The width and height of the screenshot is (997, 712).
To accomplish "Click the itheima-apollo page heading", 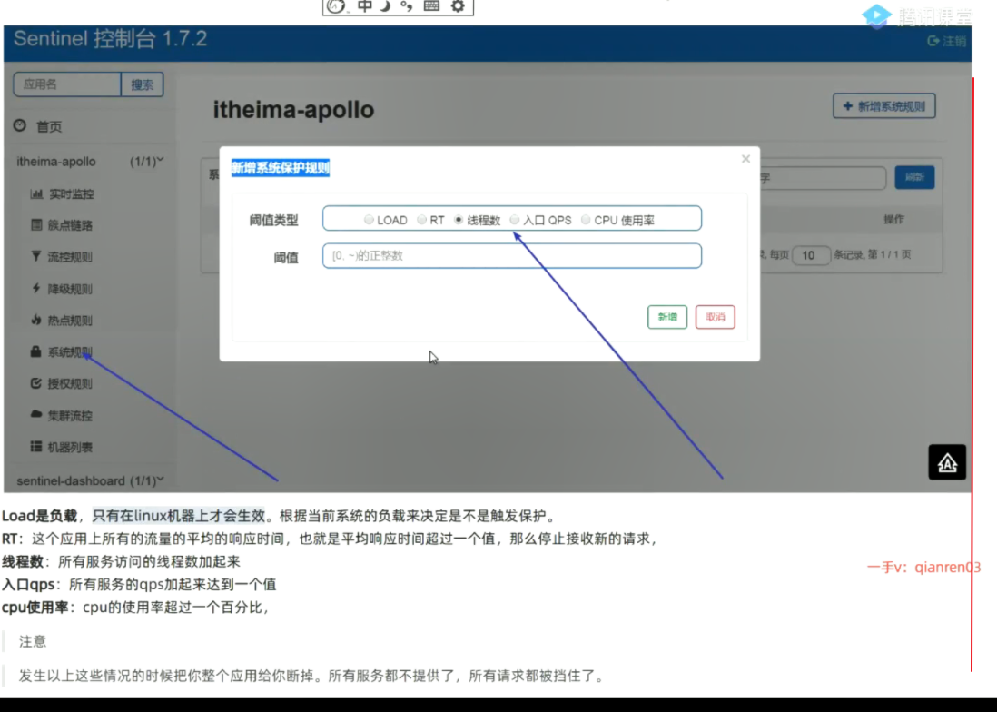I will tap(293, 109).
